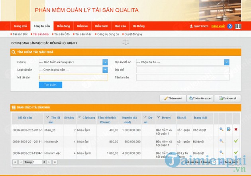
Task: Go to previous page of results
Action: click(x=21, y=162)
